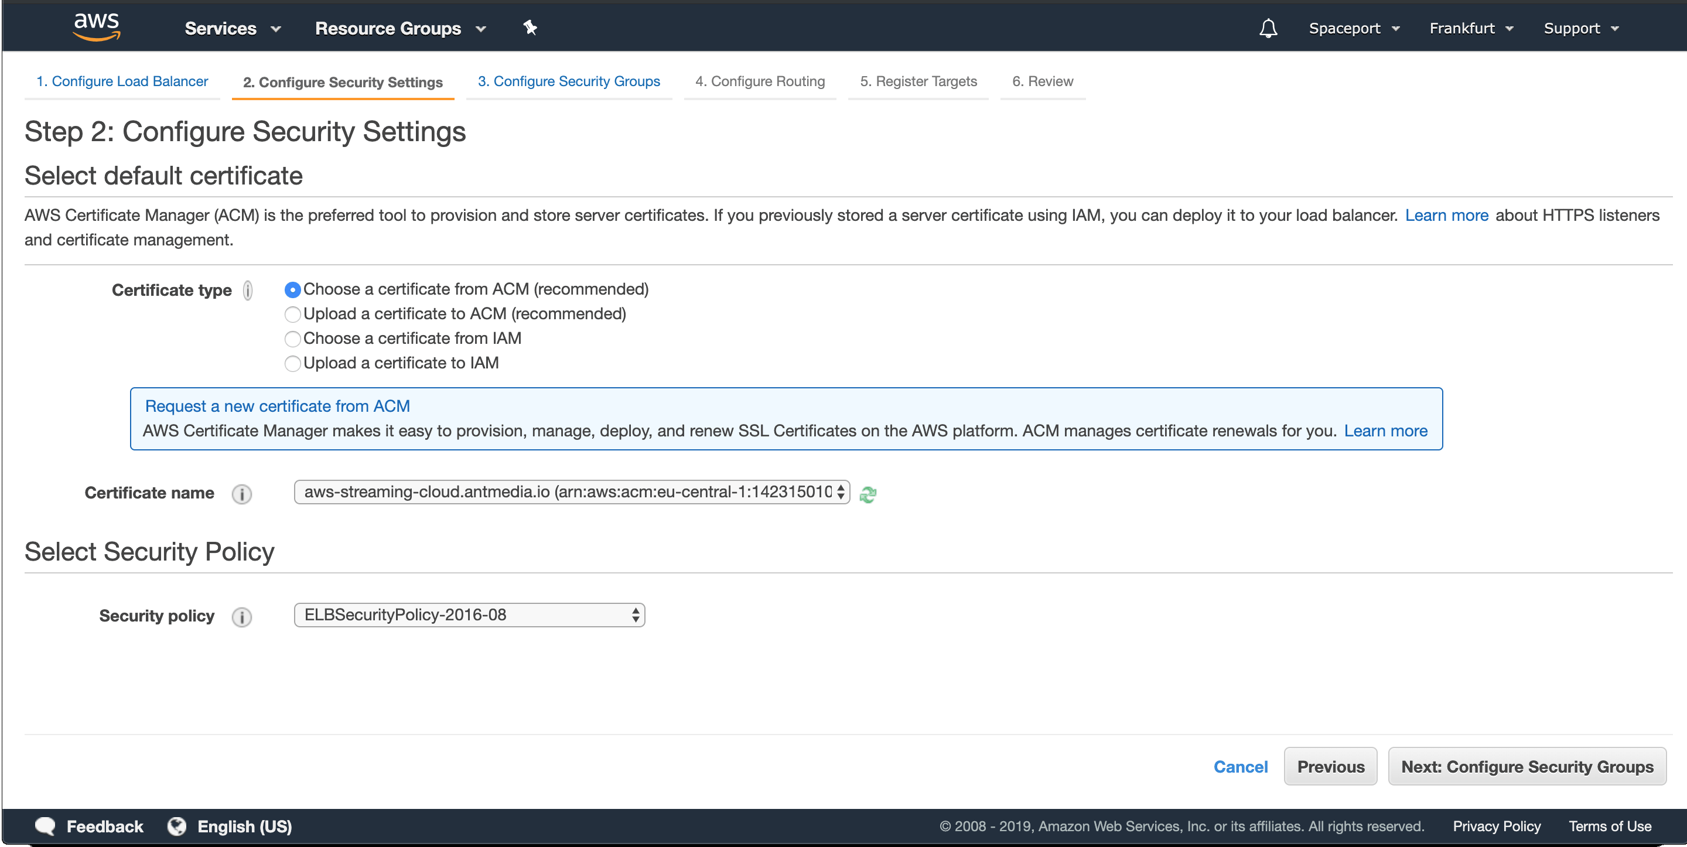Open the Certificate name dropdown
This screenshot has height=847, width=1687.
[571, 492]
